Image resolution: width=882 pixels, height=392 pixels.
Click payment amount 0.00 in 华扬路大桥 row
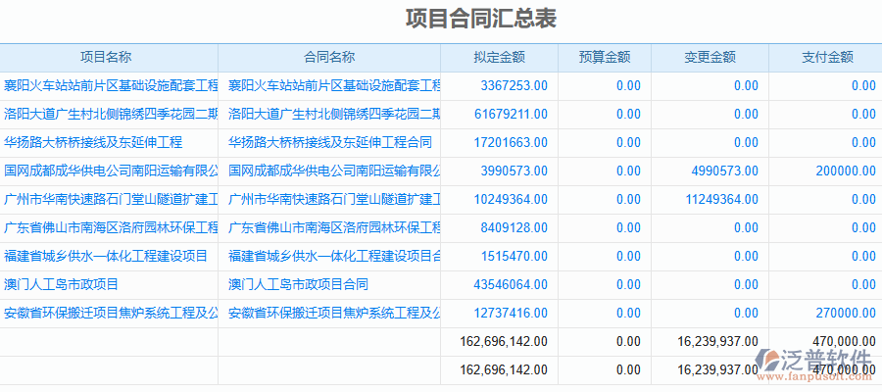click(863, 143)
